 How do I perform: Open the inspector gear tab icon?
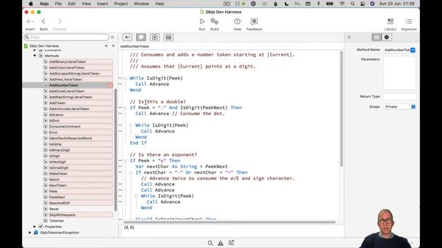(x=387, y=37)
